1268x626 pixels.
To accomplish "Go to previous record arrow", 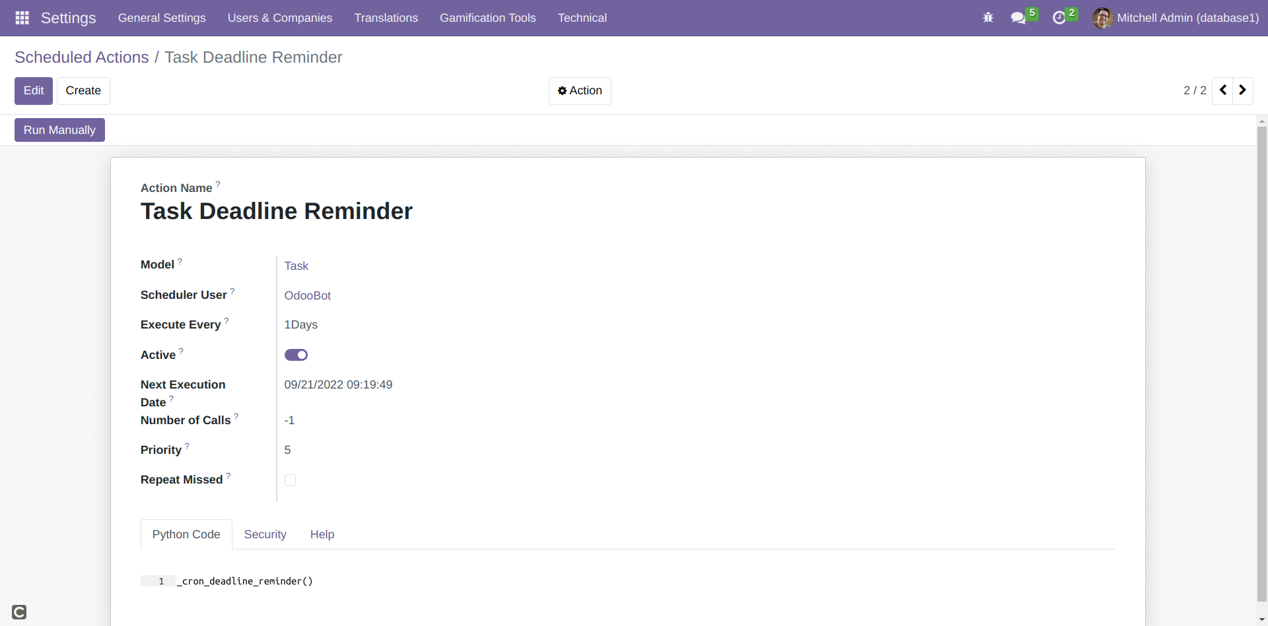I will tap(1222, 90).
